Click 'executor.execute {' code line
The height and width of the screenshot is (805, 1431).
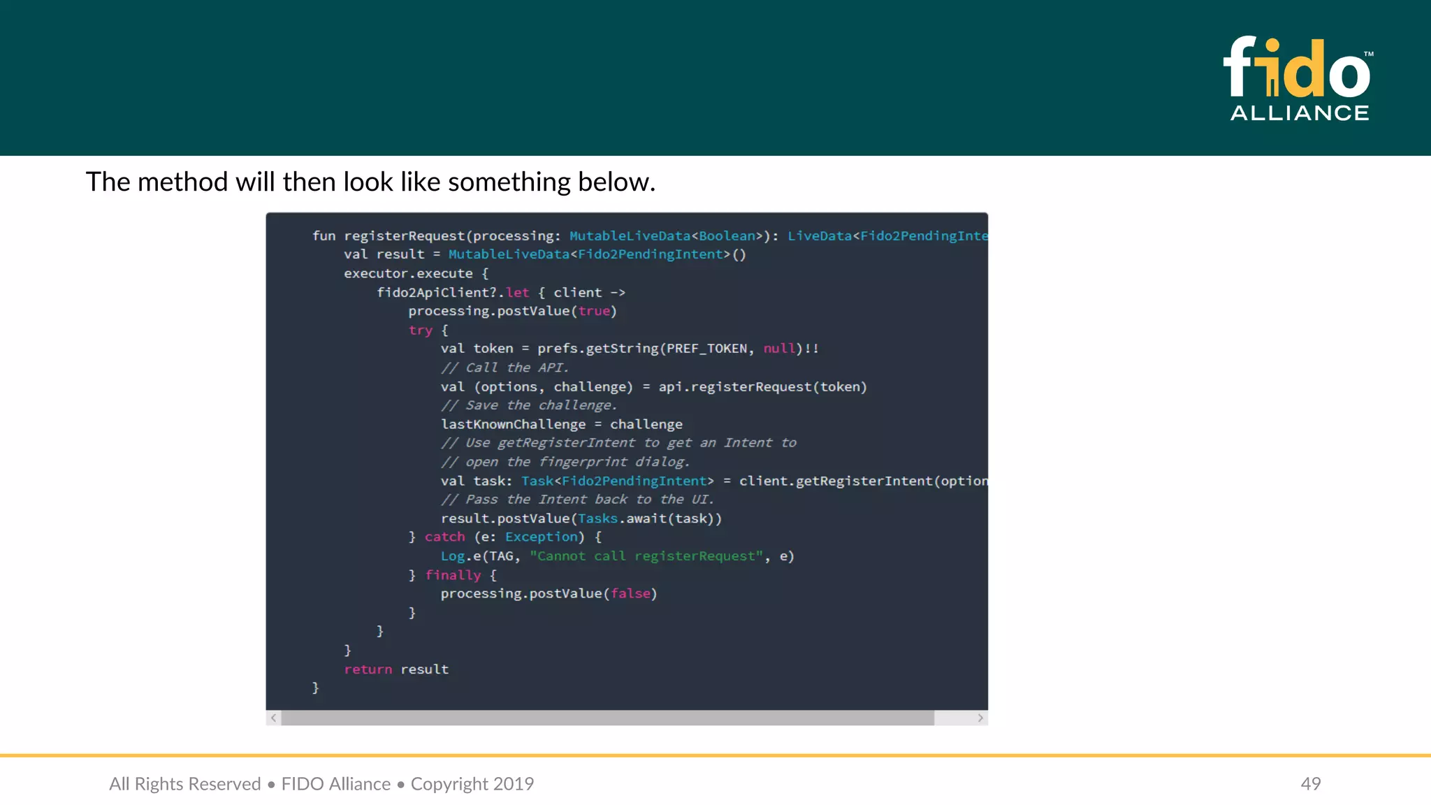coord(416,273)
